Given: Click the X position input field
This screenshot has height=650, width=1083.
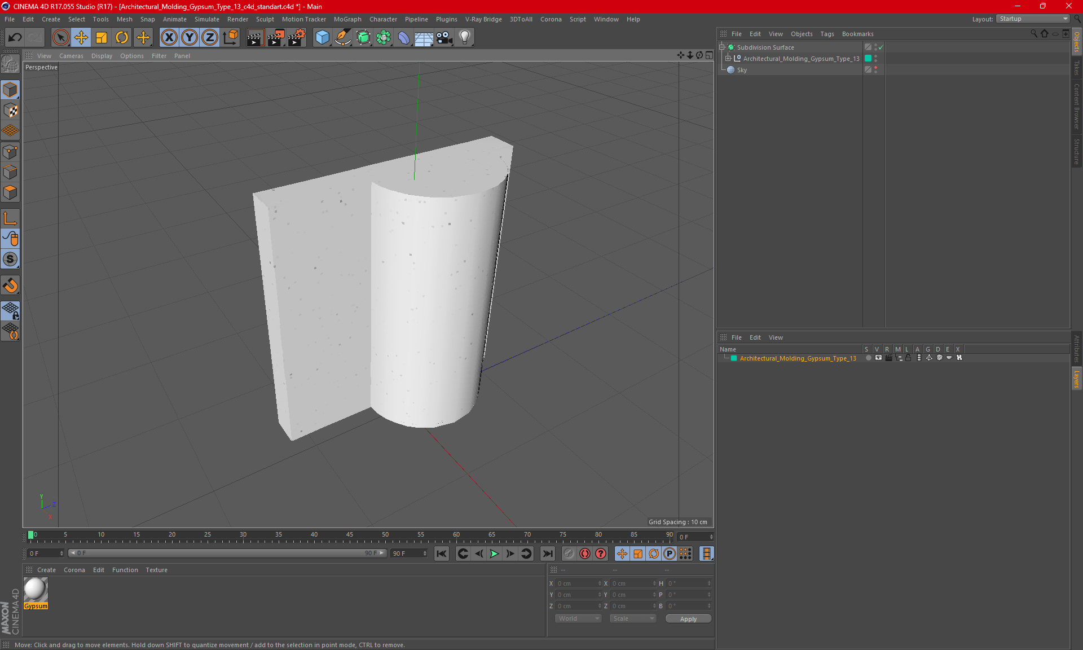Looking at the screenshot, I should [579, 583].
